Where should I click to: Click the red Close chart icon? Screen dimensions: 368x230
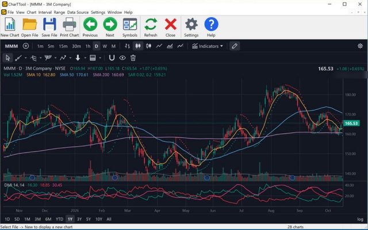click(170, 24)
